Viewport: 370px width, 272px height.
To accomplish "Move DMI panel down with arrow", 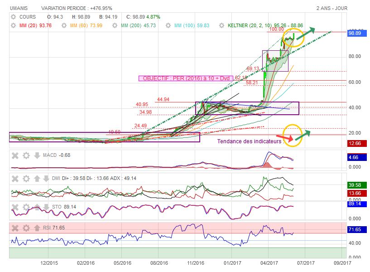I will (x=46, y=179).
